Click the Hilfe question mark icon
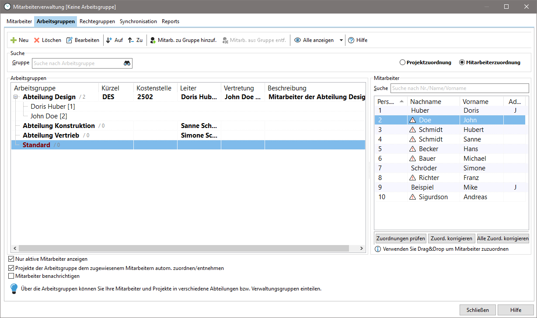Screen dimensions: 537x318 [351, 40]
